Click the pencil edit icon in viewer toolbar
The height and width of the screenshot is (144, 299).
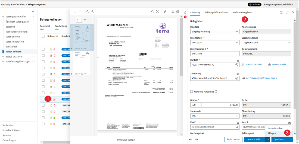point(165,11)
